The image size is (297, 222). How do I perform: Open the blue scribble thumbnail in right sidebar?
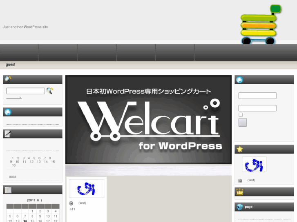click(x=254, y=164)
